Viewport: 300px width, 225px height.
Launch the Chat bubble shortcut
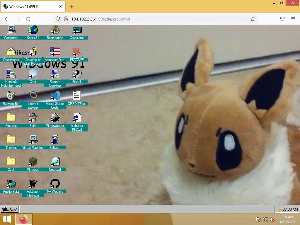click(x=33, y=76)
